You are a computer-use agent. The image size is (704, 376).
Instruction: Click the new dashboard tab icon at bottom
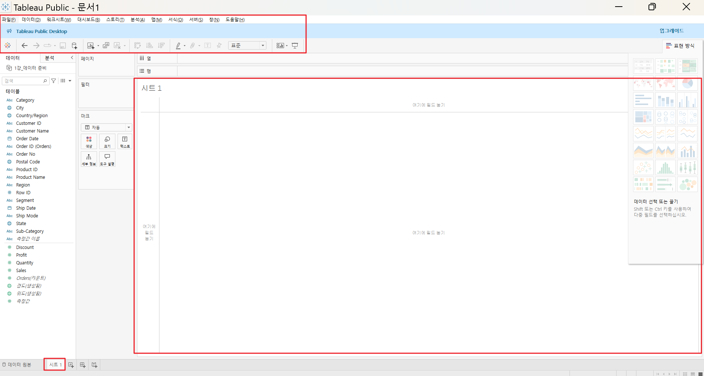pos(83,365)
